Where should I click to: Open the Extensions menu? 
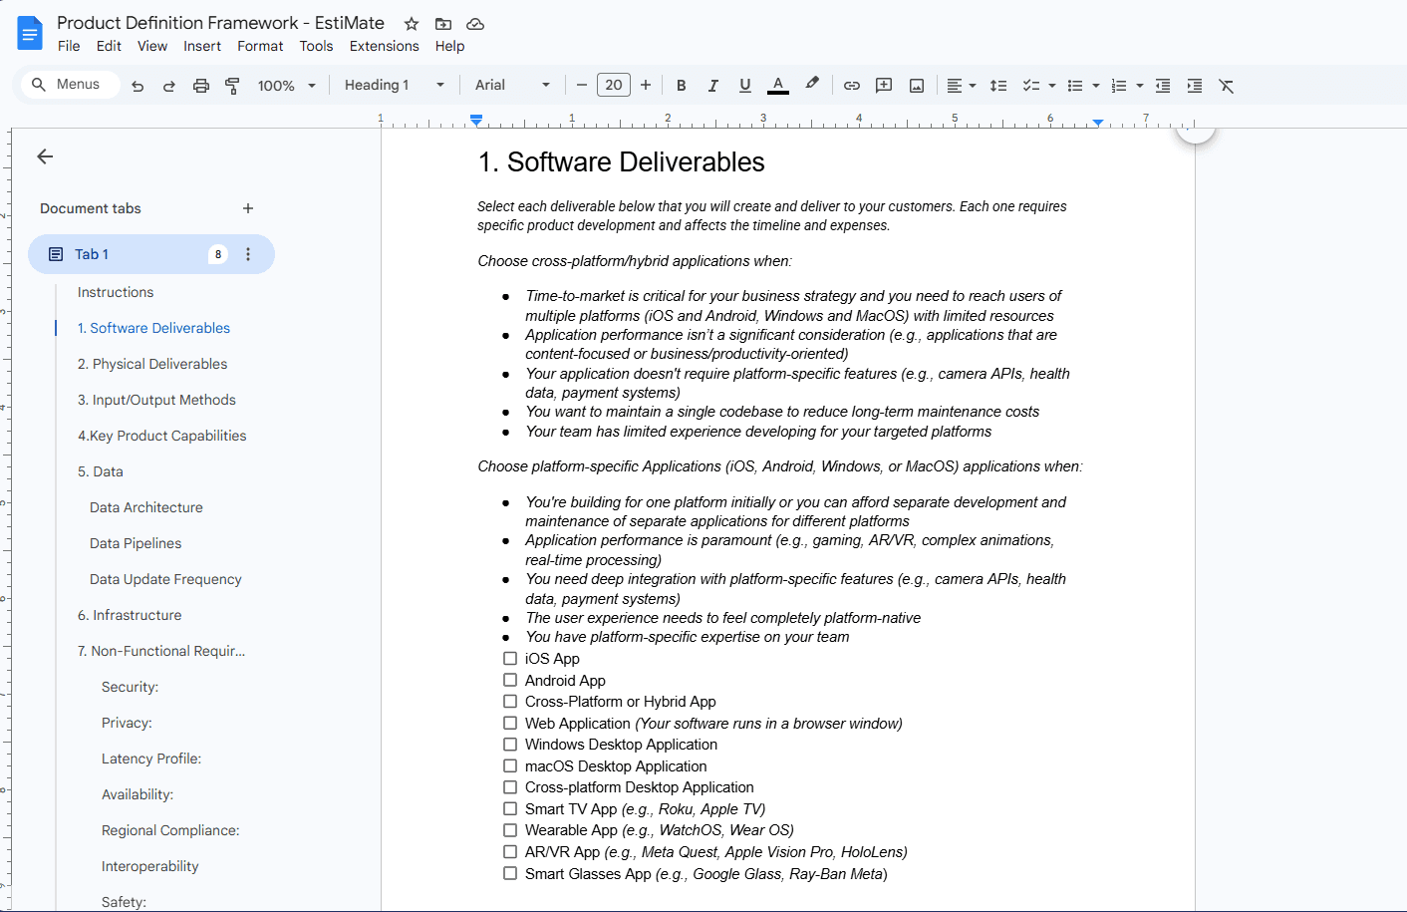click(x=385, y=46)
